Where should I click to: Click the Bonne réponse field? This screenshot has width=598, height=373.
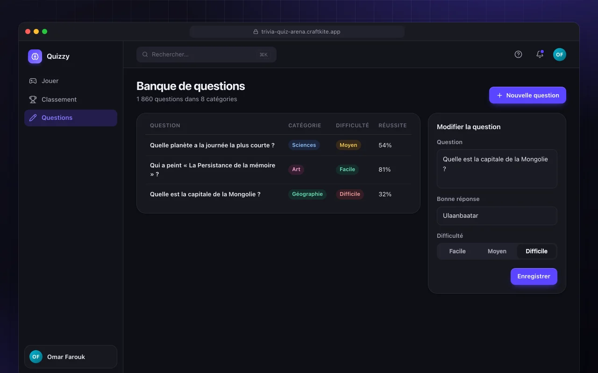(x=497, y=216)
